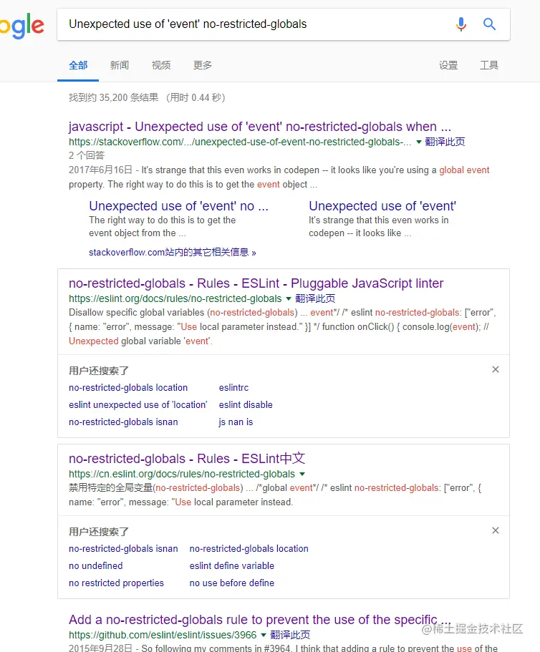The height and width of the screenshot is (652, 540).
Task: Open "Add a no-restricted-globals rule" GitHub result
Action: (259, 620)
